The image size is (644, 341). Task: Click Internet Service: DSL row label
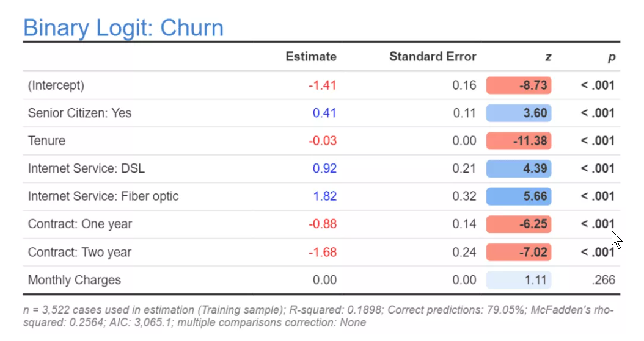pos(86,168)
